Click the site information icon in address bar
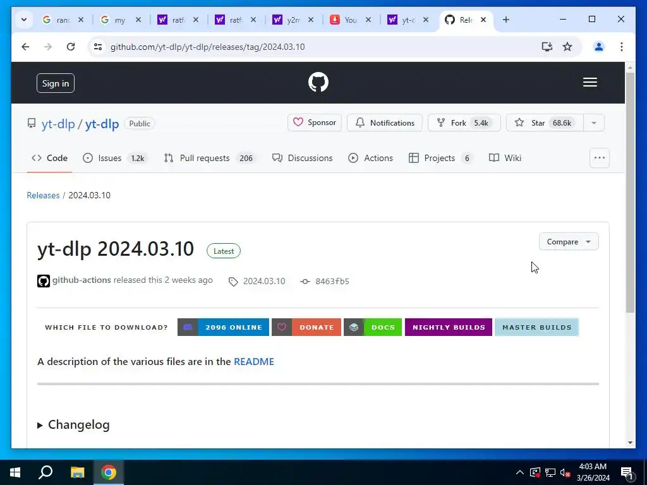The image size is (647, 485). point(98,47)
